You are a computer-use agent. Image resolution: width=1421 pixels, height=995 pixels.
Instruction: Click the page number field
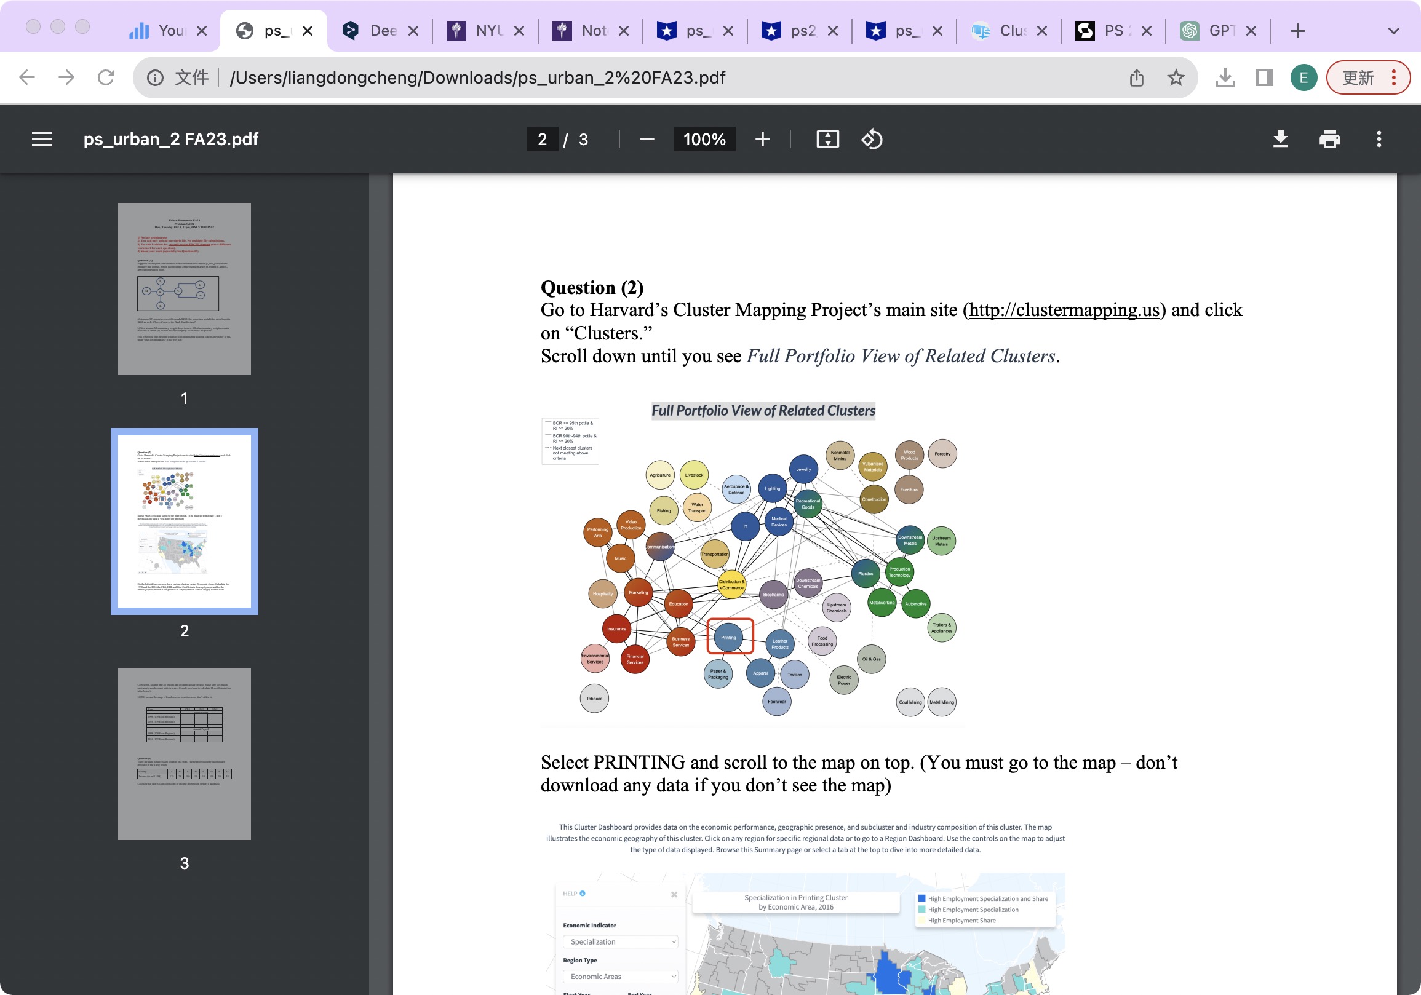pos(542,139)
